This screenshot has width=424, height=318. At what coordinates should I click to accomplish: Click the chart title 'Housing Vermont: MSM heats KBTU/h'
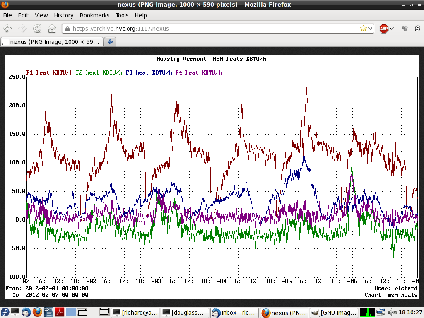coord(211,59)
